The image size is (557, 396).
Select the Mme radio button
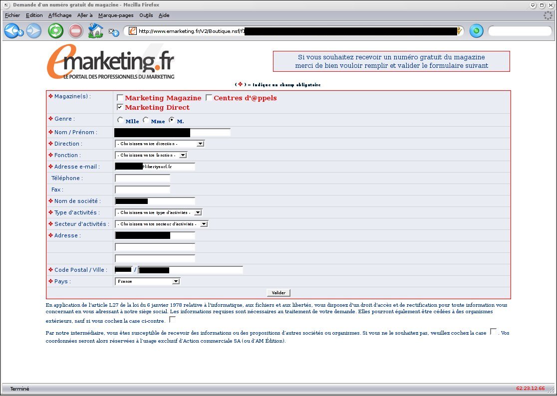click(x=146, y=120)
